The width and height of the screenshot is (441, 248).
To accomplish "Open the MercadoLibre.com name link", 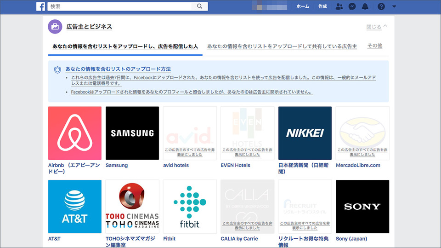I will (358, 166).
